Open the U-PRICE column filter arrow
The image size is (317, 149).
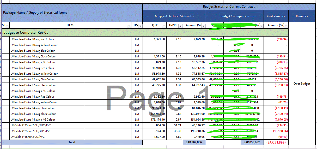click(x=181, y=26)
